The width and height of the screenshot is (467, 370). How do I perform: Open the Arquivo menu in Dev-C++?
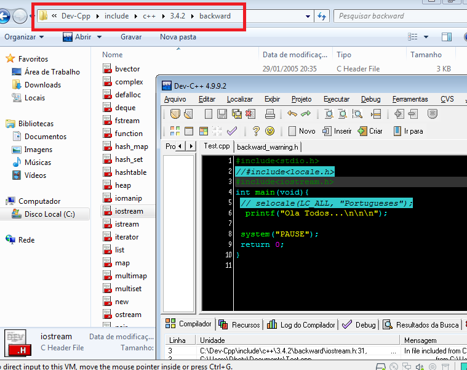pyautogui.click(x=175, y=99)
